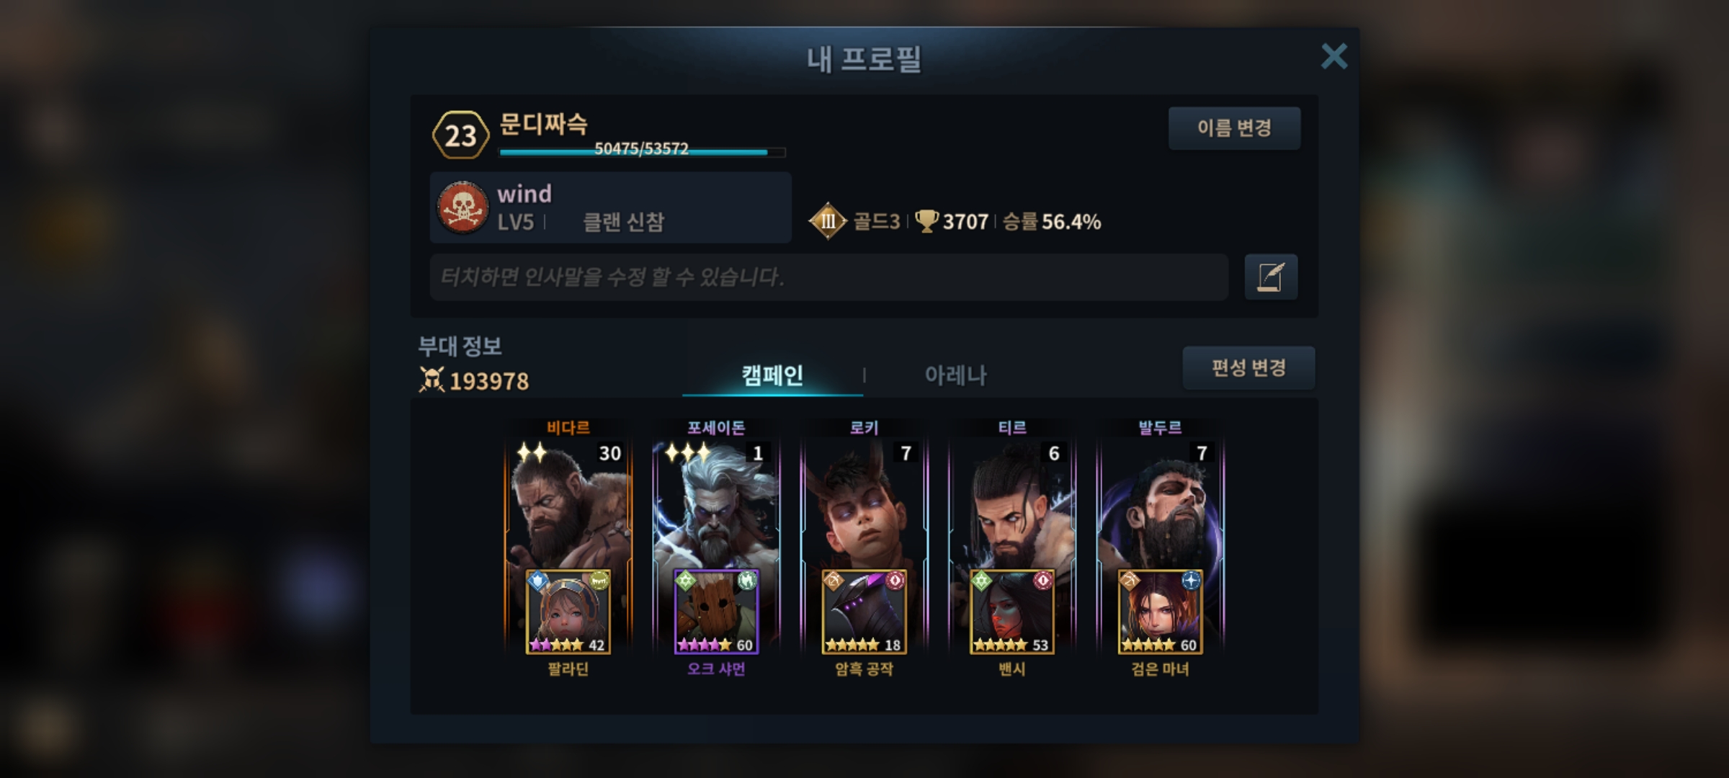This screenshot has height=778, width=1729.
Task: Switch to the 아레나 tab
Action: point(955,375)
